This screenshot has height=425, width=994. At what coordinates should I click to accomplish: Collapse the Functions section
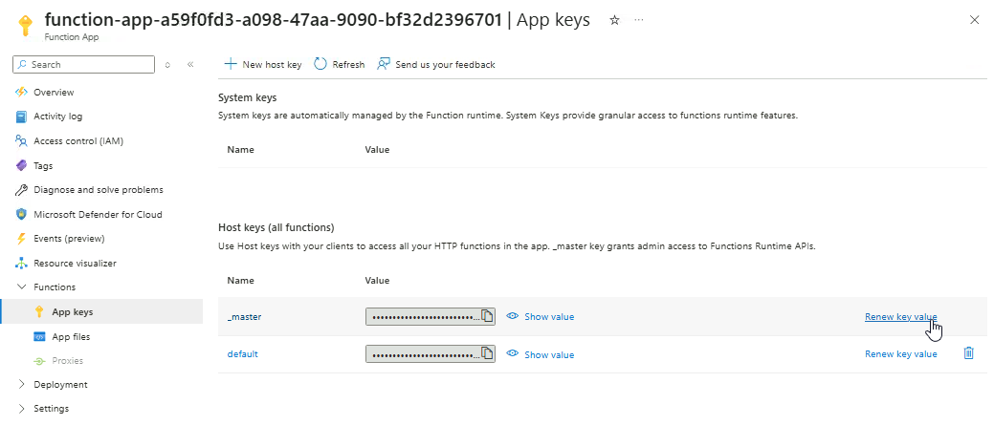[22, 287]
